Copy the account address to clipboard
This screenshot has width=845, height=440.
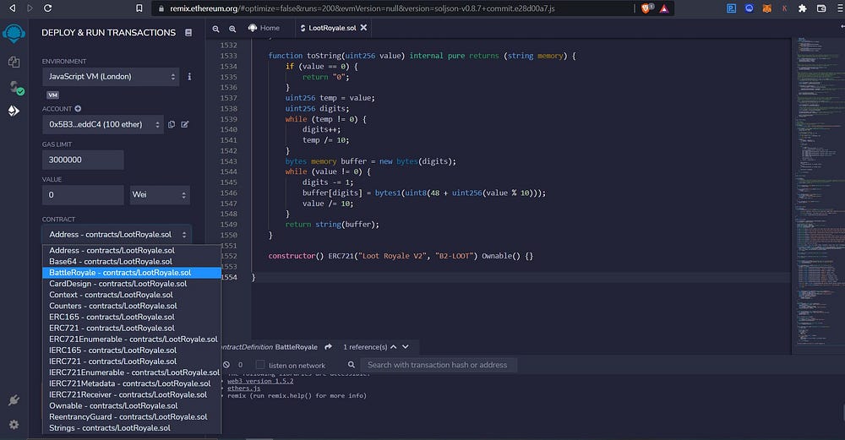pyautogui.click(x=172, y=124)
